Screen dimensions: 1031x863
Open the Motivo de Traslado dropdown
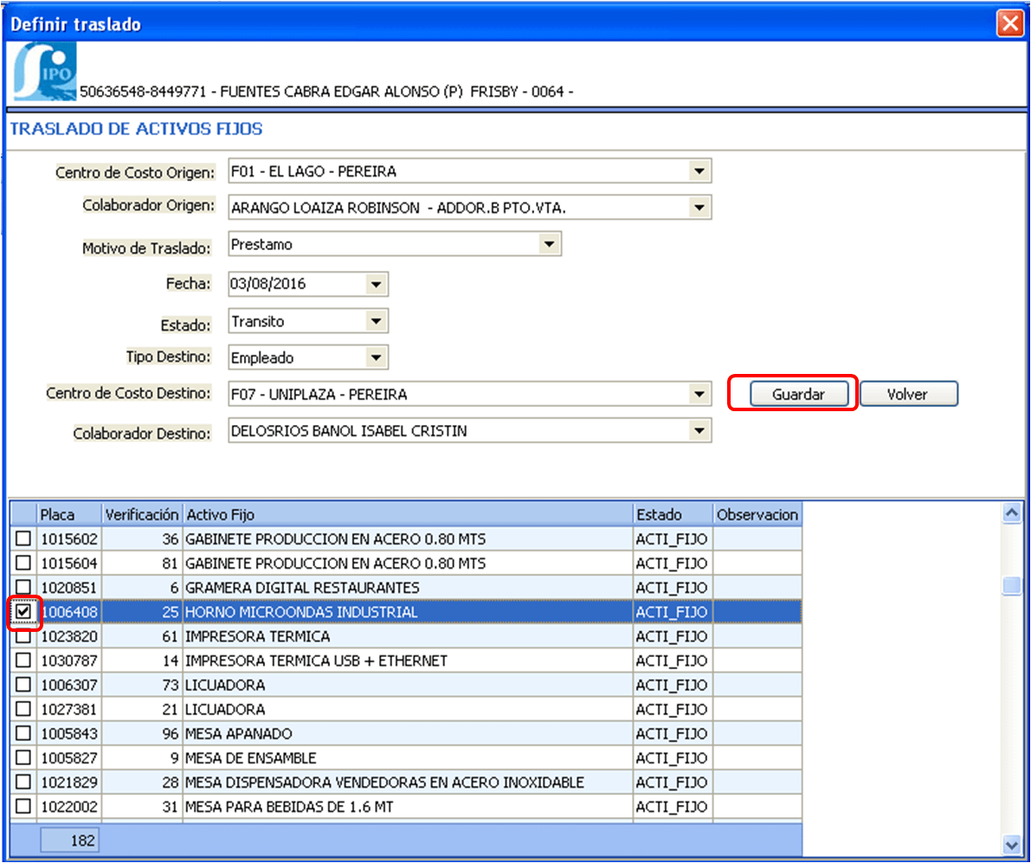(x=549, y=244)
